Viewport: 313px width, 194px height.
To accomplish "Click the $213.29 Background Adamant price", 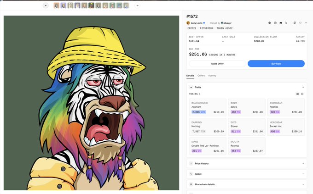I will [x=219, y=112].
